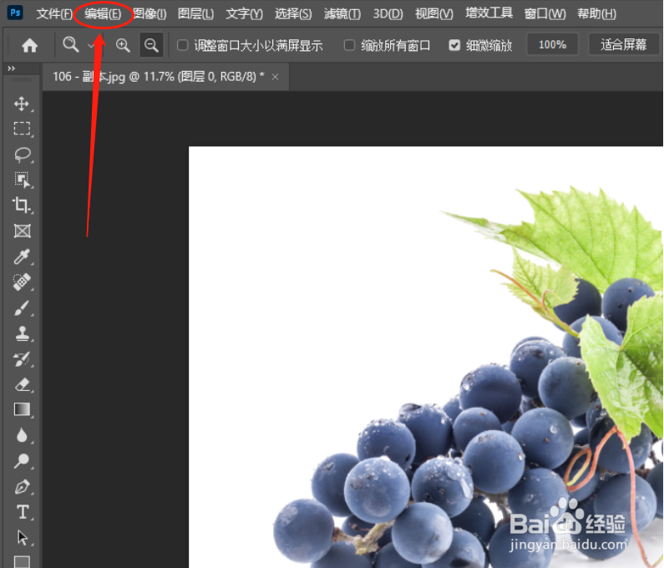
Task: Select the Rectangular Marquee tool
Action: (x=22, y=129)
